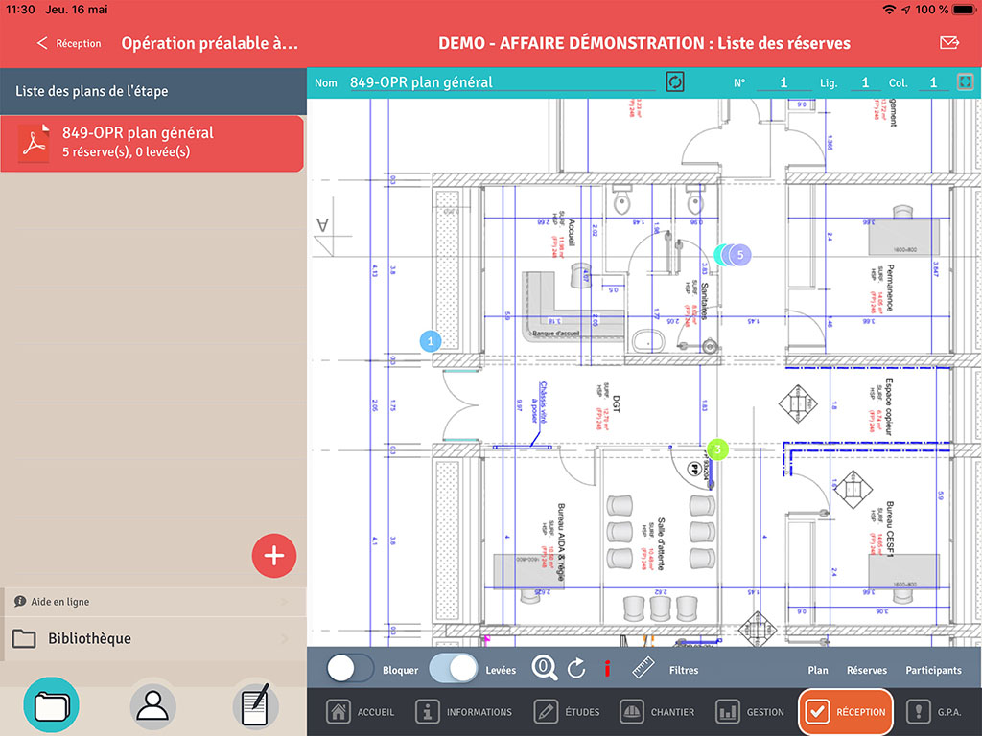Open the notepad with pen icon
982x736 pixels.
(x=255, y=706)
